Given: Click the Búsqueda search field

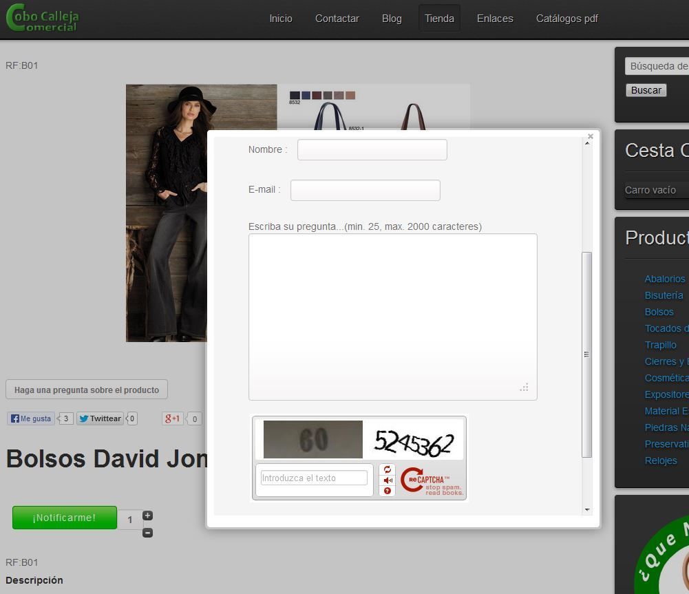Looking at the screenshot, I should (x=657, y=66).
